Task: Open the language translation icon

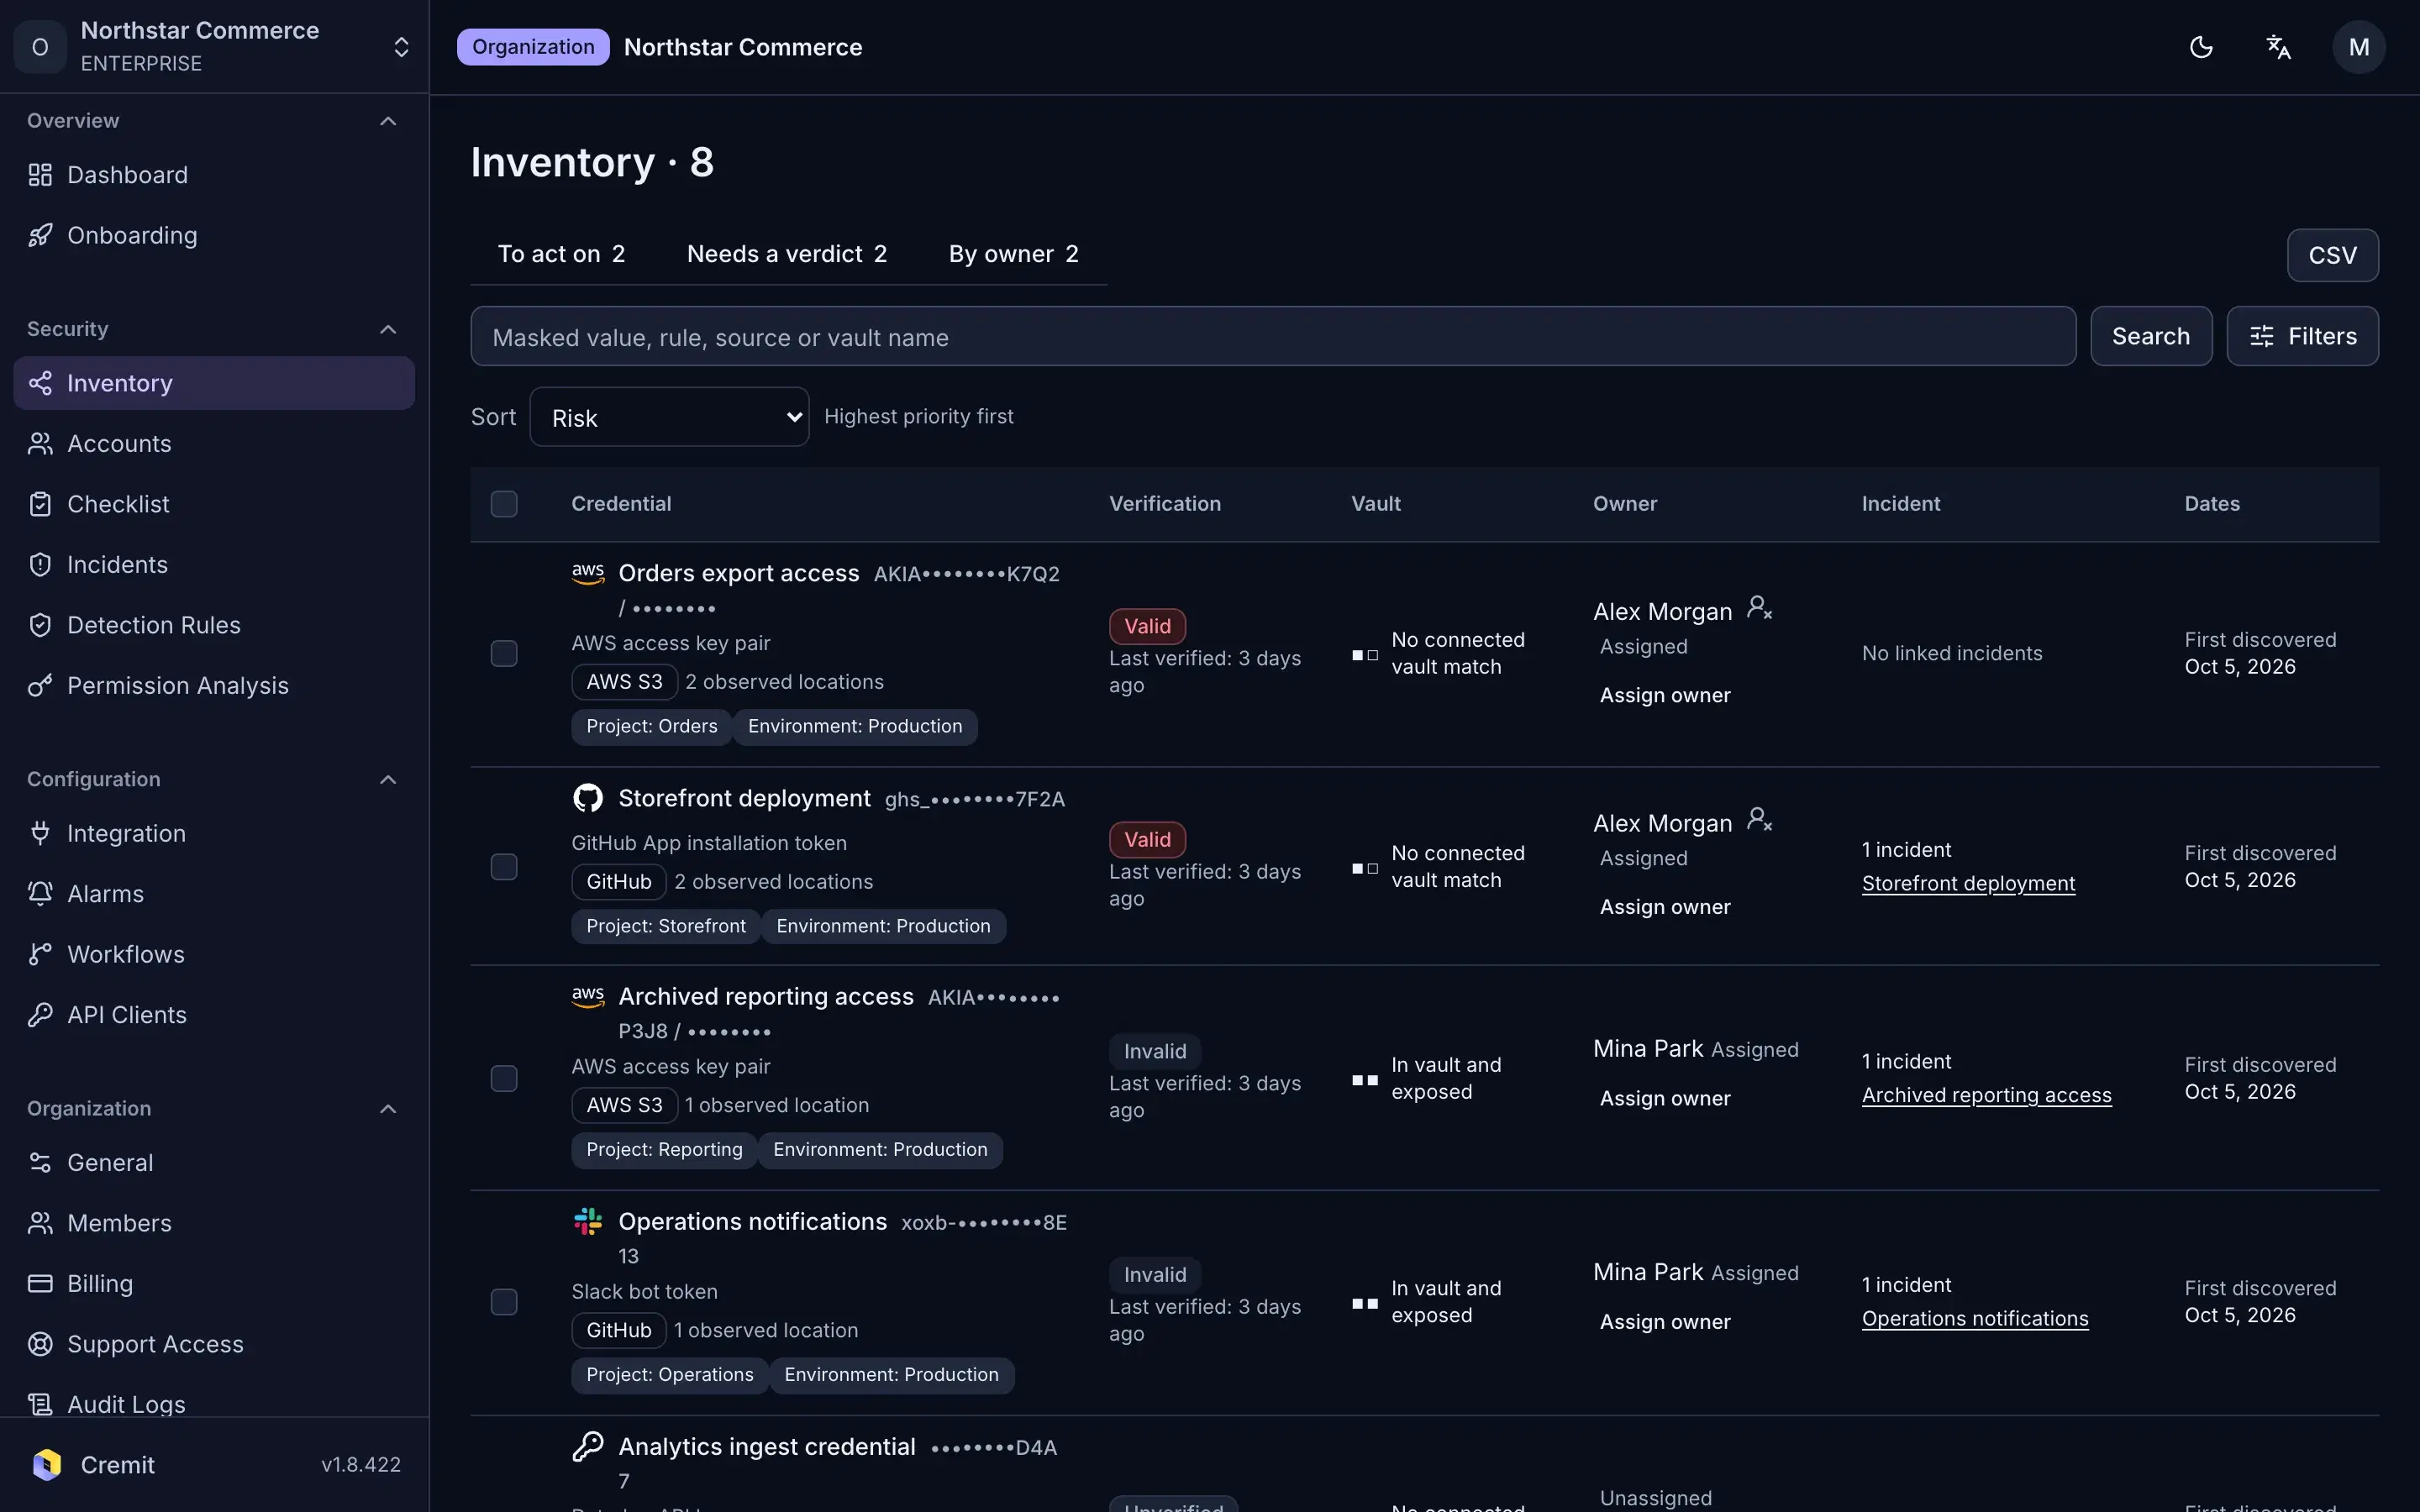Action: coord(2278,47)
